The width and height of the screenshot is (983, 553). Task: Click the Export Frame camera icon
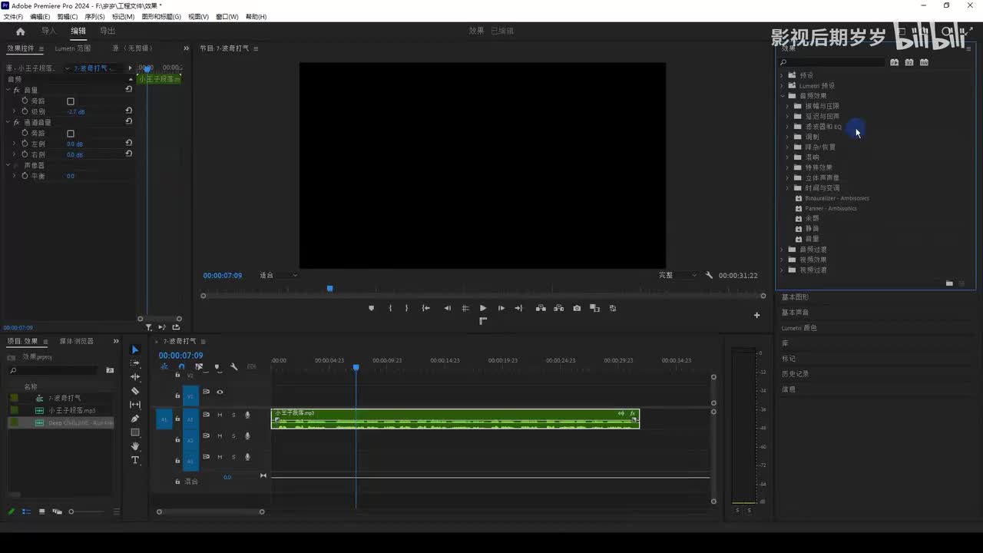(x=577, y=308)
